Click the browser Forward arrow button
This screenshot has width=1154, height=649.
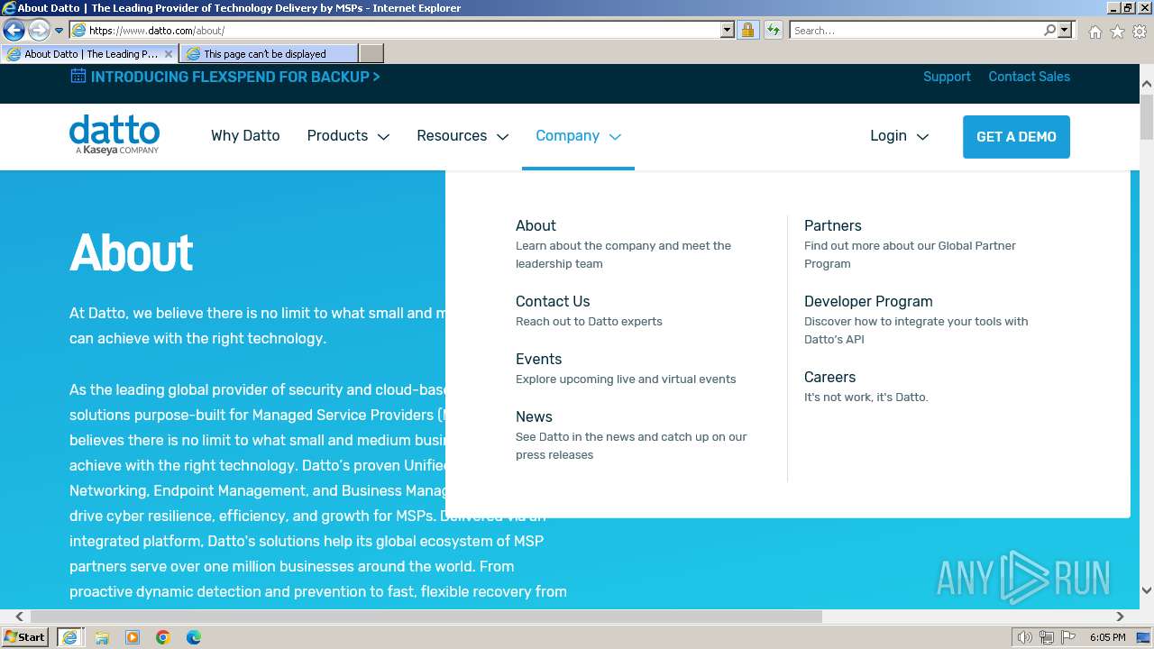[39, 30]
